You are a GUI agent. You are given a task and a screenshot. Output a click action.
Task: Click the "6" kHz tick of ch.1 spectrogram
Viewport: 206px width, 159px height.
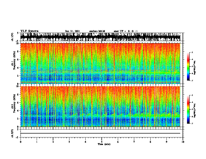click(18, 59)
